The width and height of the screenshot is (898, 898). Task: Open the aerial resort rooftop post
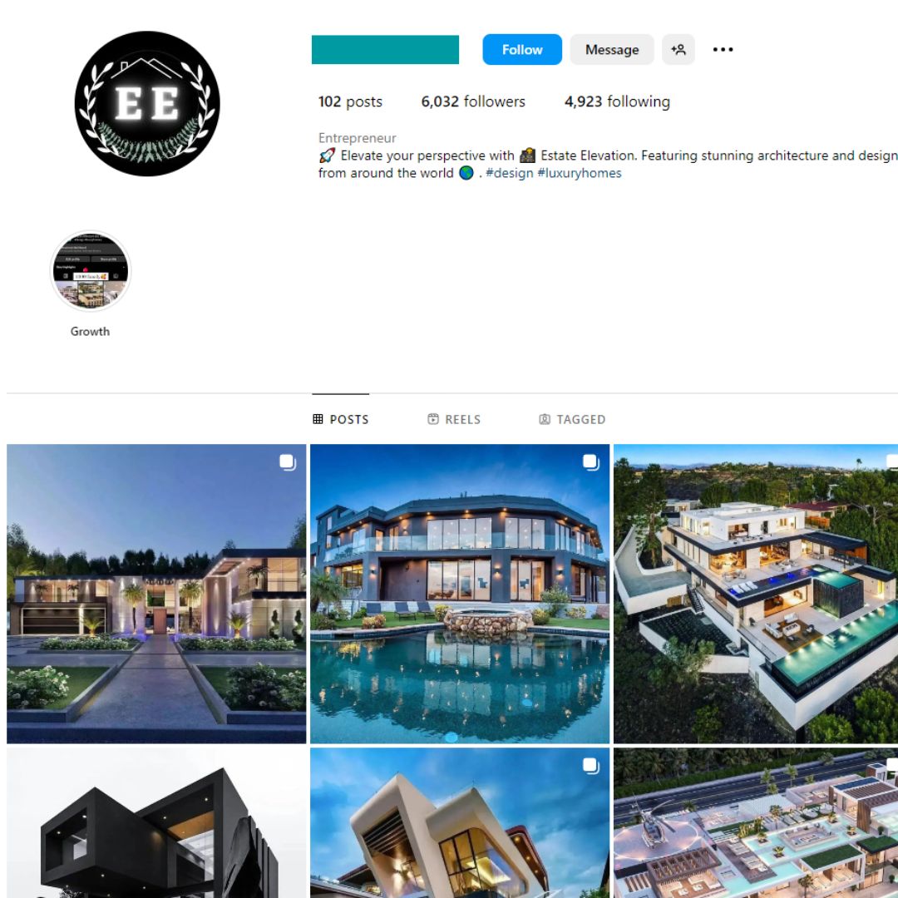click(x=755, y=823)
